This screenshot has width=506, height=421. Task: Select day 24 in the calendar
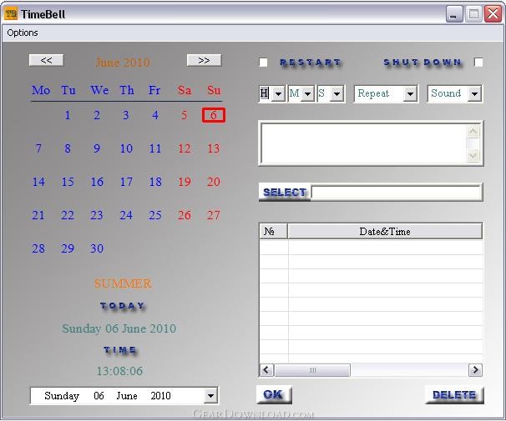(126, 215)
